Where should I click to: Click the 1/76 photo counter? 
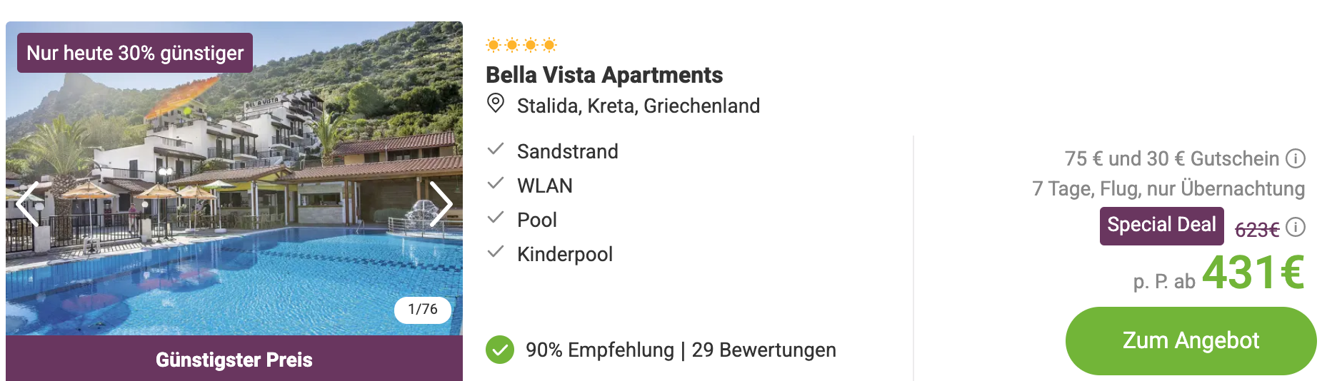[423, 310]
